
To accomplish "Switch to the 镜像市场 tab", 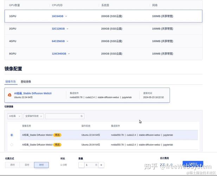I will point(10,82).
